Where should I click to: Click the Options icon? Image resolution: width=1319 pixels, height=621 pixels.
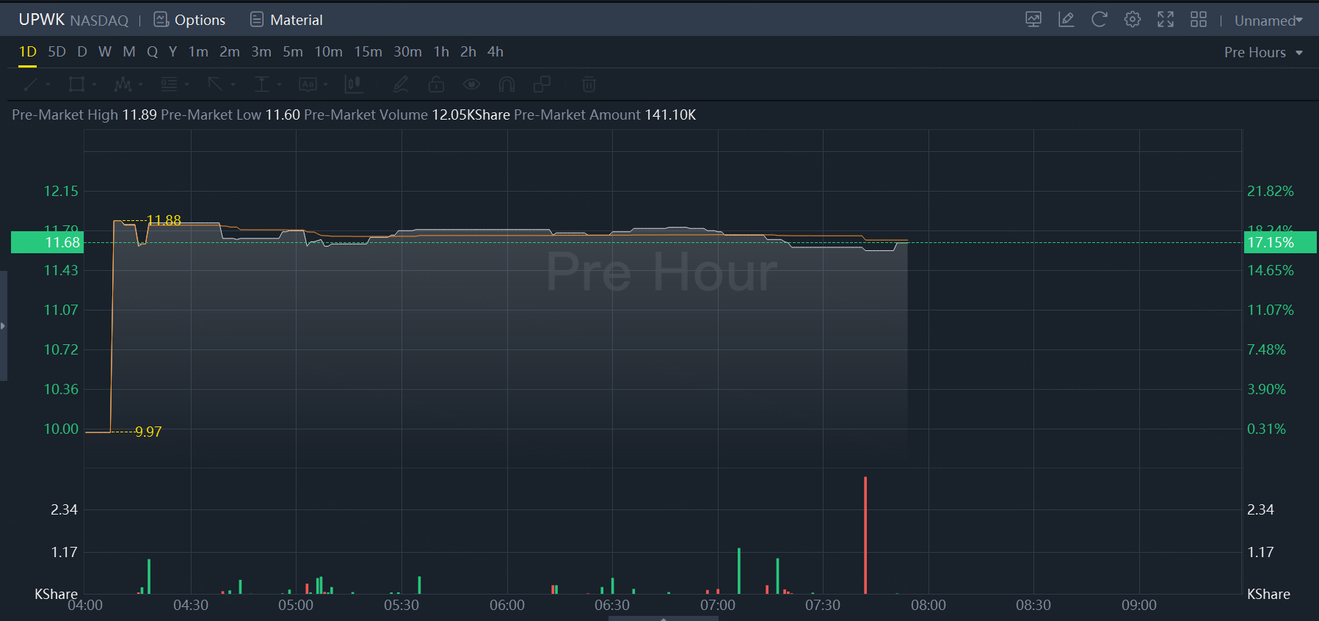coord(161,20)
